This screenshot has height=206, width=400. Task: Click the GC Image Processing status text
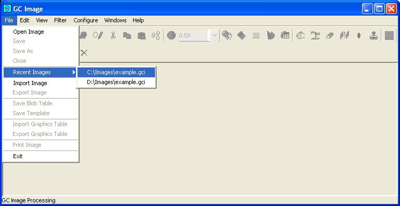pyautogui.click(x=29, y=200)
